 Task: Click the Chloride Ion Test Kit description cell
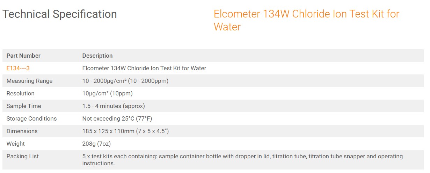tap(144, 68)
